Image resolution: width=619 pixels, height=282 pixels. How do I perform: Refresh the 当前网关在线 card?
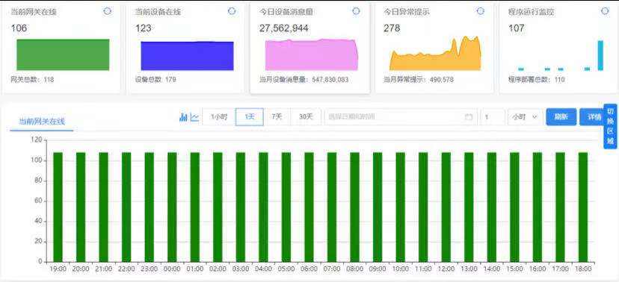tap(108, 11)
